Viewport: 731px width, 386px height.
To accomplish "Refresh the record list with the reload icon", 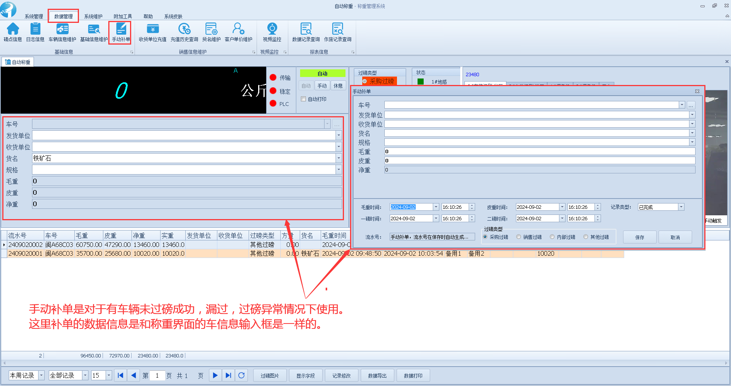I will tap(241, 375).
